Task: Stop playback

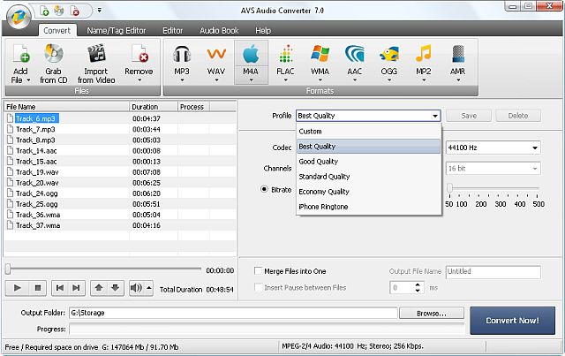Action: point(37,288)
